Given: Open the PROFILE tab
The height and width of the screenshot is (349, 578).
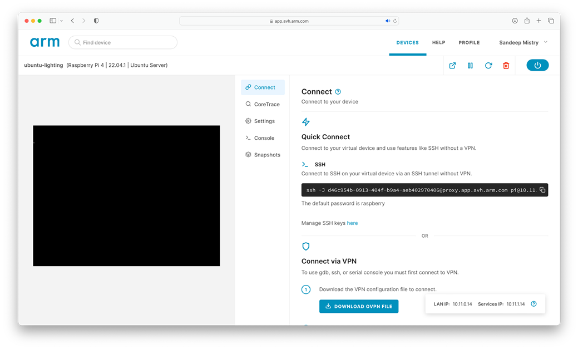Looking at the screenshot, I should point(469,43).
